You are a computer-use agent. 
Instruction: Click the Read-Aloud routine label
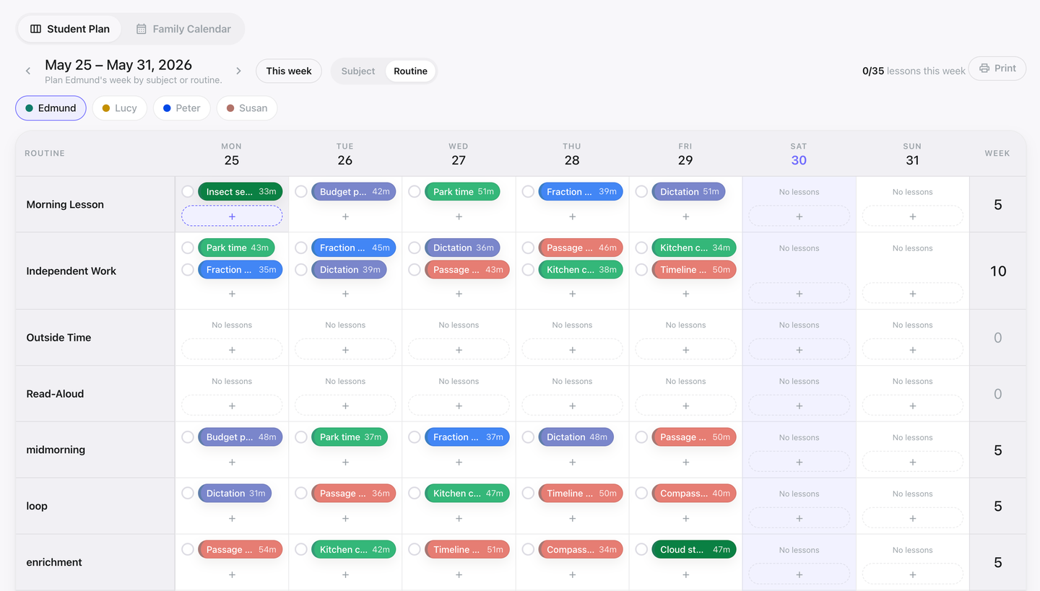[x=55, y=393]
